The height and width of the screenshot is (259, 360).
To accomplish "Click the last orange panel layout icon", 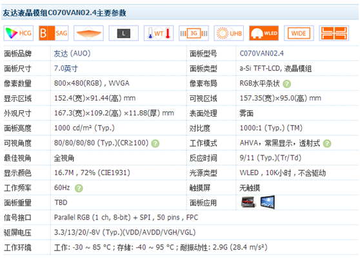I will 334,34.
